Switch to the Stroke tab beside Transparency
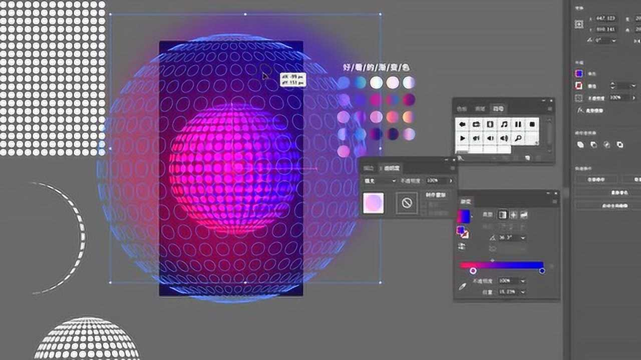 [x=369, y=168]
